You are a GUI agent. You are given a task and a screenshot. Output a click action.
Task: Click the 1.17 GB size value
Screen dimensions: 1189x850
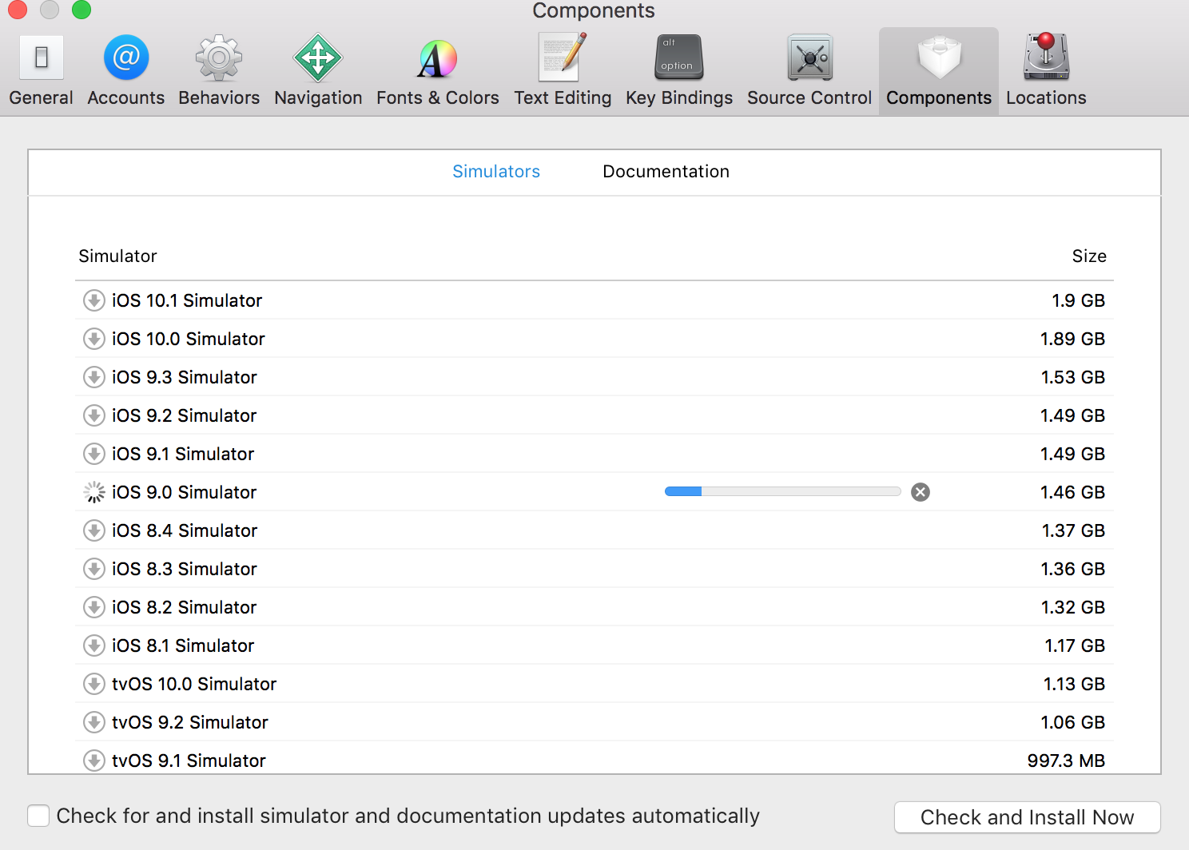(x=1075, y=646)
